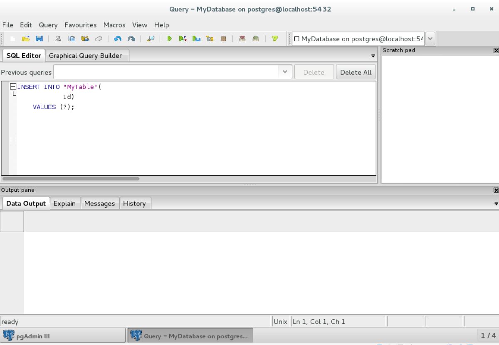Click the "MyTable" name in query
The image size is (499, 345).
tap(80, 87)
